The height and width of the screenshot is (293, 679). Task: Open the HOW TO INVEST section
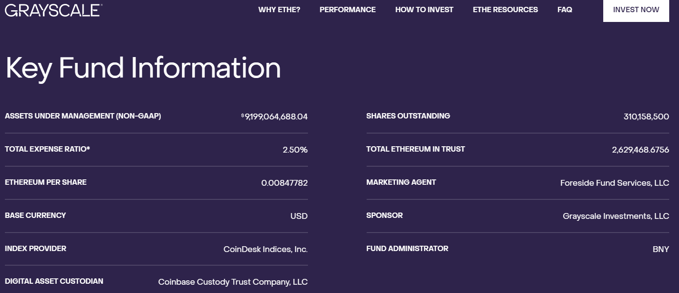(x=424, y=9)
